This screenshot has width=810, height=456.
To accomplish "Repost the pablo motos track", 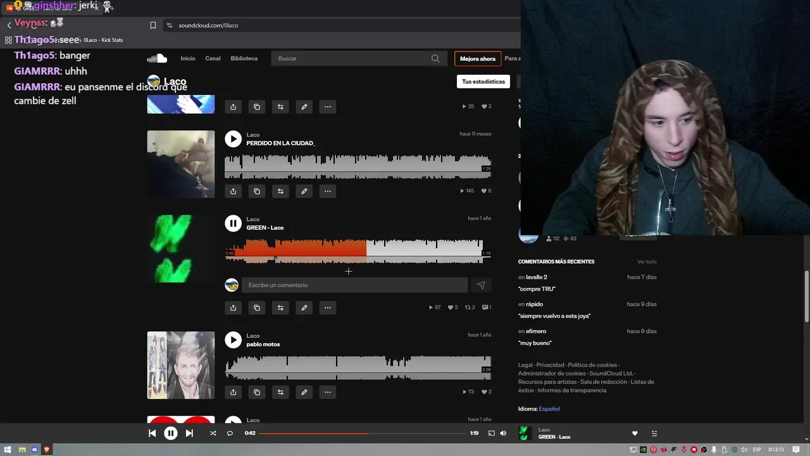I will 280,392.
